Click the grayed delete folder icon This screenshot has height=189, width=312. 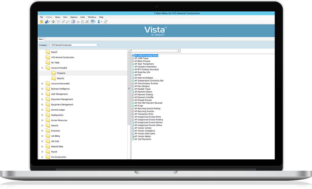coord(68,22)
